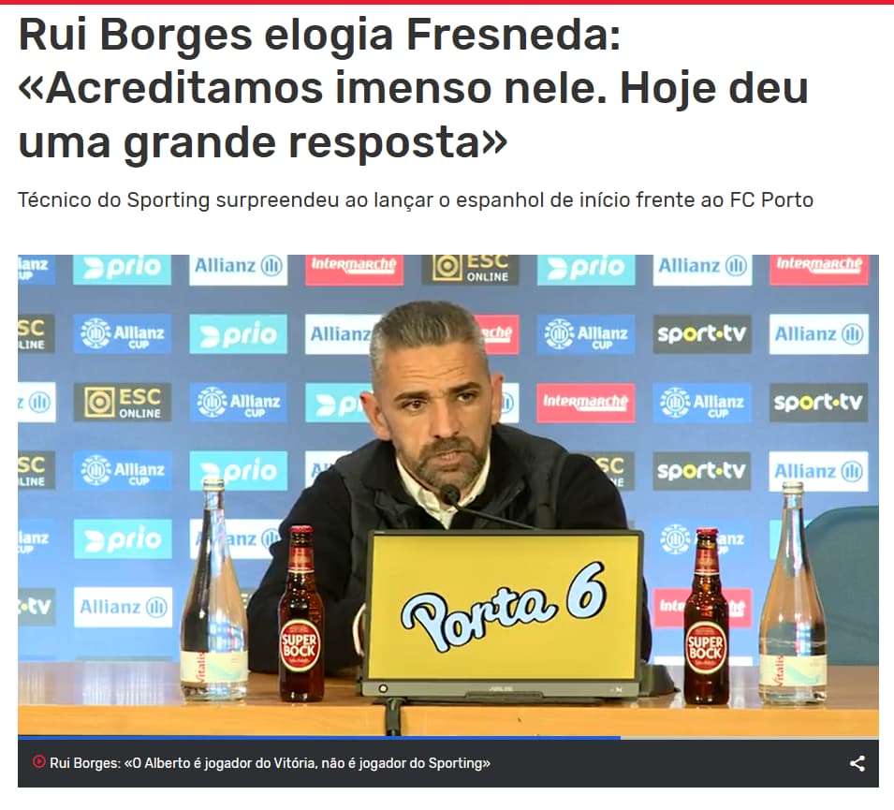Image resolution: width=894 pixels, height=810 pixels.
Task: Click the right Super Bock beer bottle
Action: (x=706, y=616)
